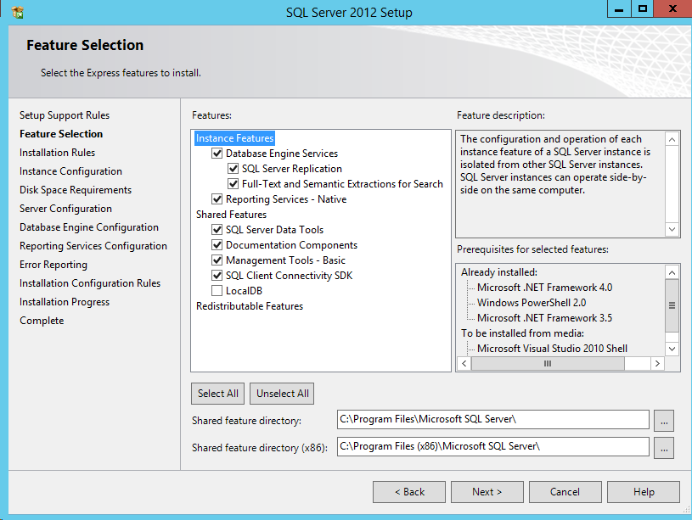
Task: Select the Redistributable Features tree node
Action: (x=250, y=306)
